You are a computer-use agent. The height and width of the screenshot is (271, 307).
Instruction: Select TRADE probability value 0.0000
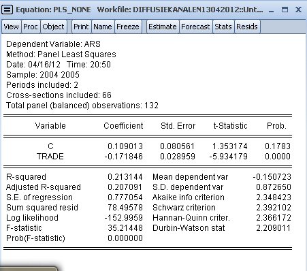pyautogui.click(x=278, y=157)
